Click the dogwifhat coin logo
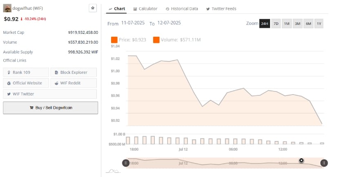 7,8
